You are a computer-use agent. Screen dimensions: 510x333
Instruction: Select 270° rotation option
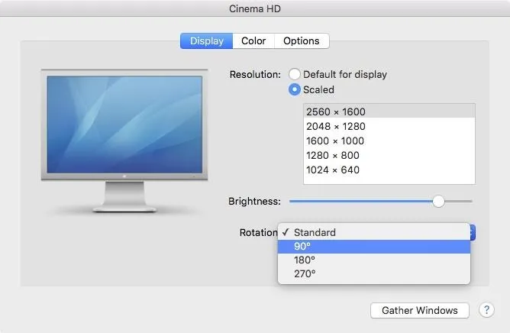pyautogui.click(x=374, y=273)
